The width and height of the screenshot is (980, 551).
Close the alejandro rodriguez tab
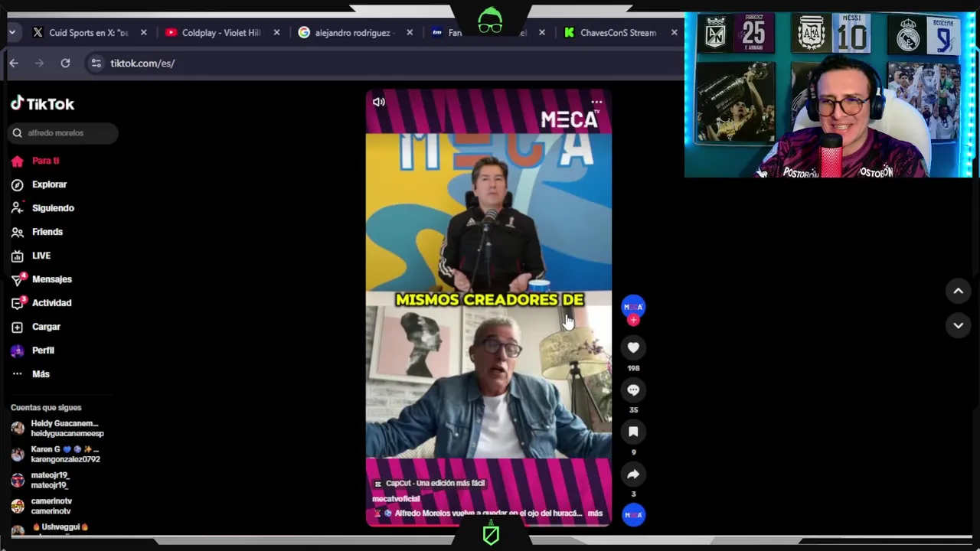[x=410, y=33]
